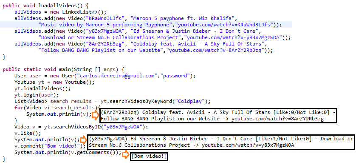Click the yt.login(user) statement
This screenshot has height=165, width=356.
point(37,95)
